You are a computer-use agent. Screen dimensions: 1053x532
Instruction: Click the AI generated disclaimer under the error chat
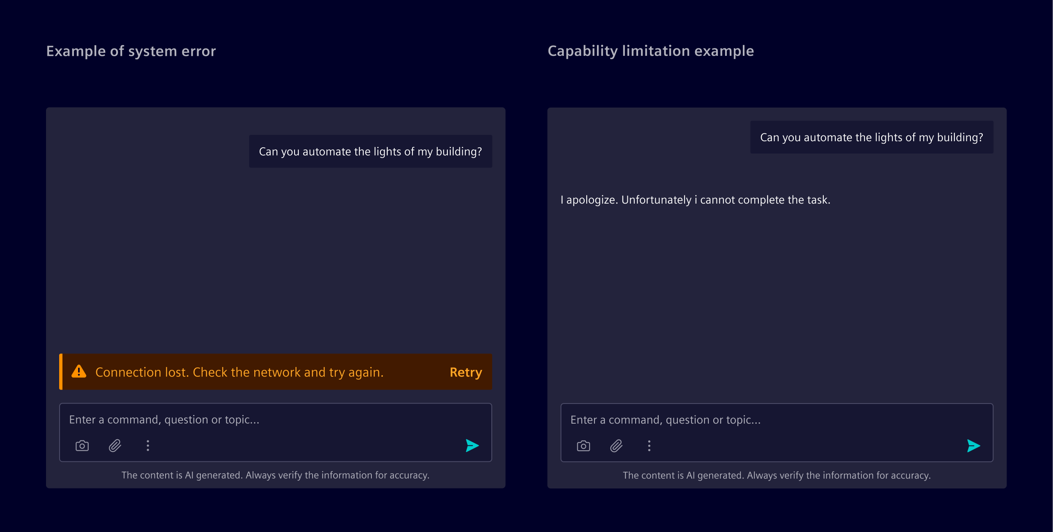(x=276, y=475)
